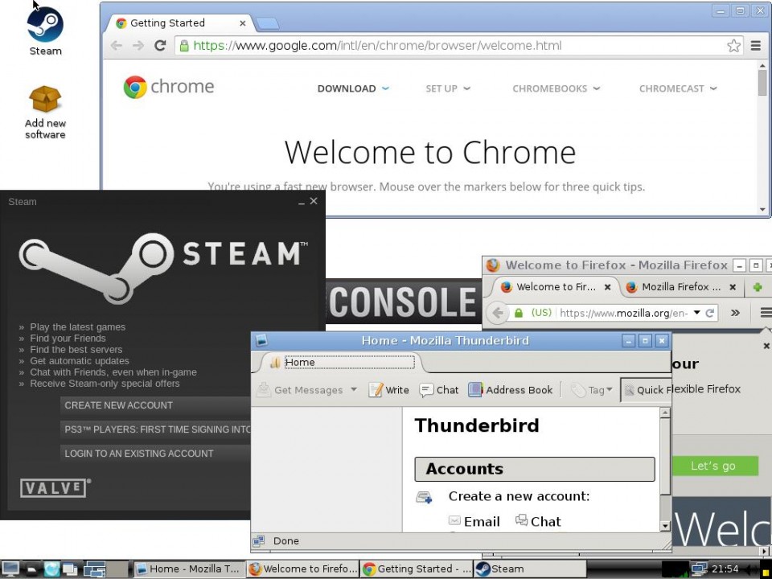Viewport: 772px width, 579px height.
Task: Open Chrome's hamburger menu
Action: (x=756, y=46)
